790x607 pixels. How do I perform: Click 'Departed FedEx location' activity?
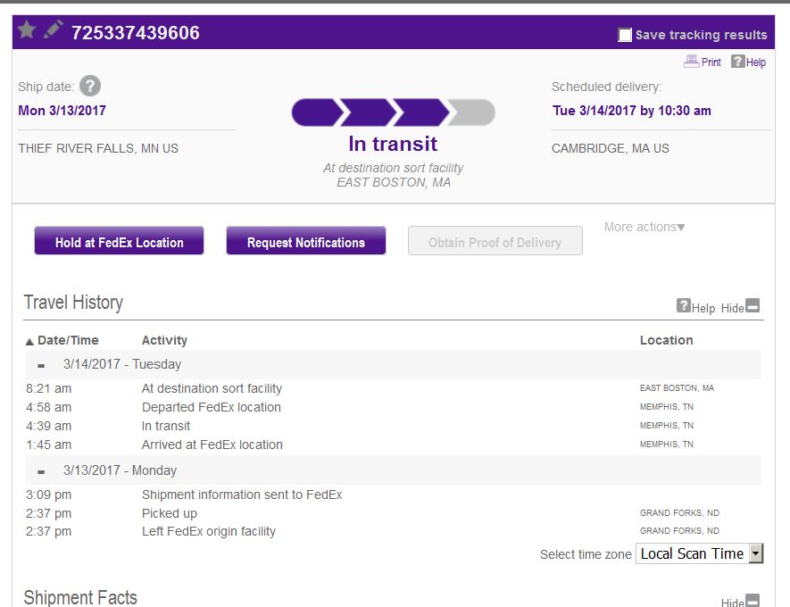point(211,407)
